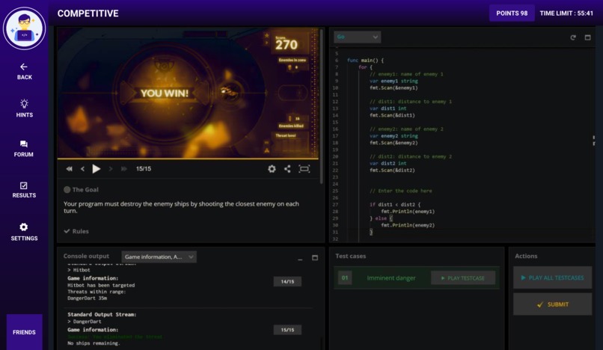Click the user avatar profile picture
Image resolution: width=603 pixels, height=350 pixels.
point(24,28)
